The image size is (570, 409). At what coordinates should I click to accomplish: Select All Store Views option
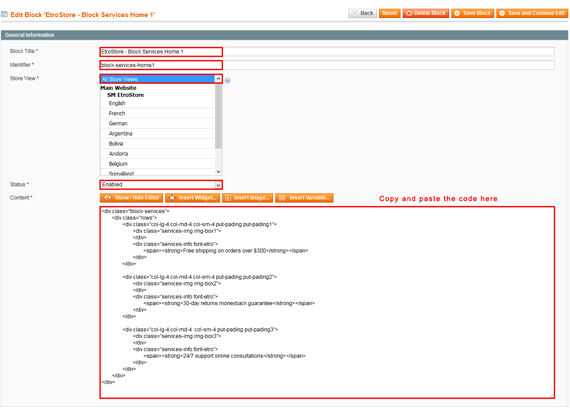(158, 79)
